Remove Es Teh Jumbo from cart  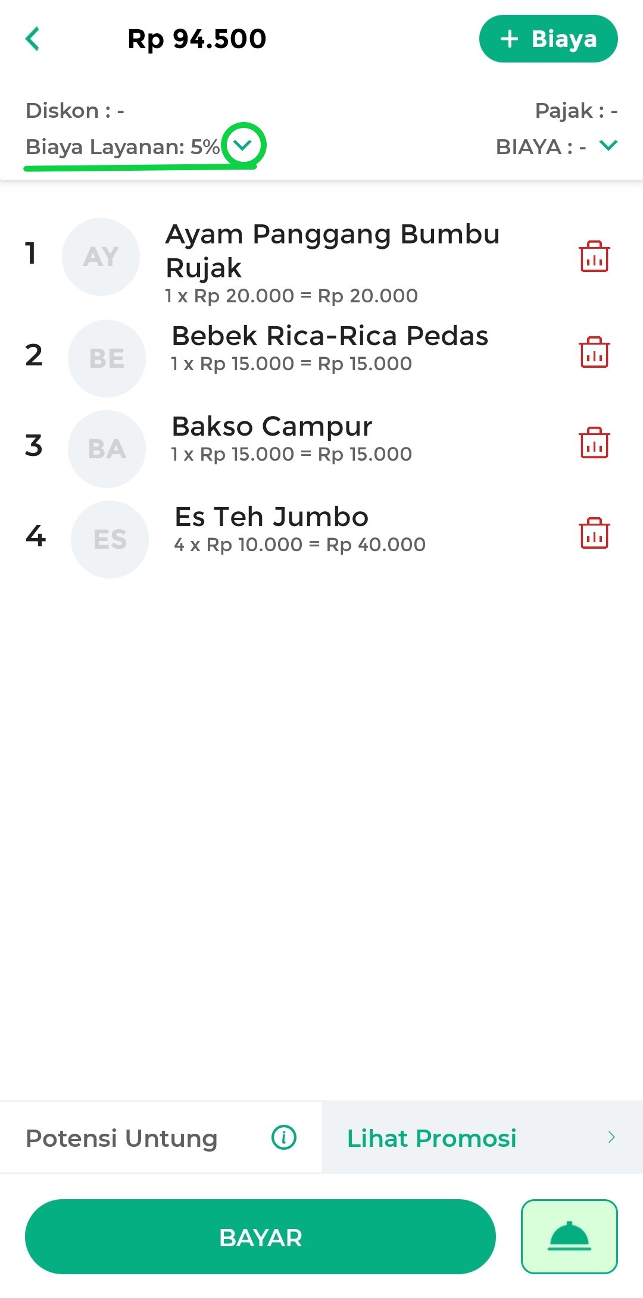[594, 533]
